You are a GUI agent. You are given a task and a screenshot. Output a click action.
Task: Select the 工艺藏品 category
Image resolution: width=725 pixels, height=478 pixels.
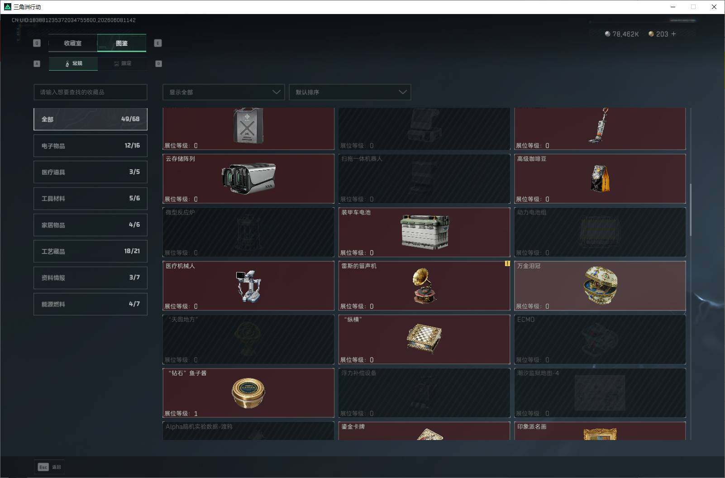91,251
